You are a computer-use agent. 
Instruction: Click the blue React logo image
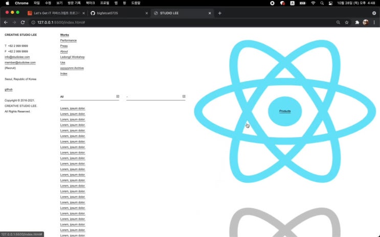pos(285,111)
